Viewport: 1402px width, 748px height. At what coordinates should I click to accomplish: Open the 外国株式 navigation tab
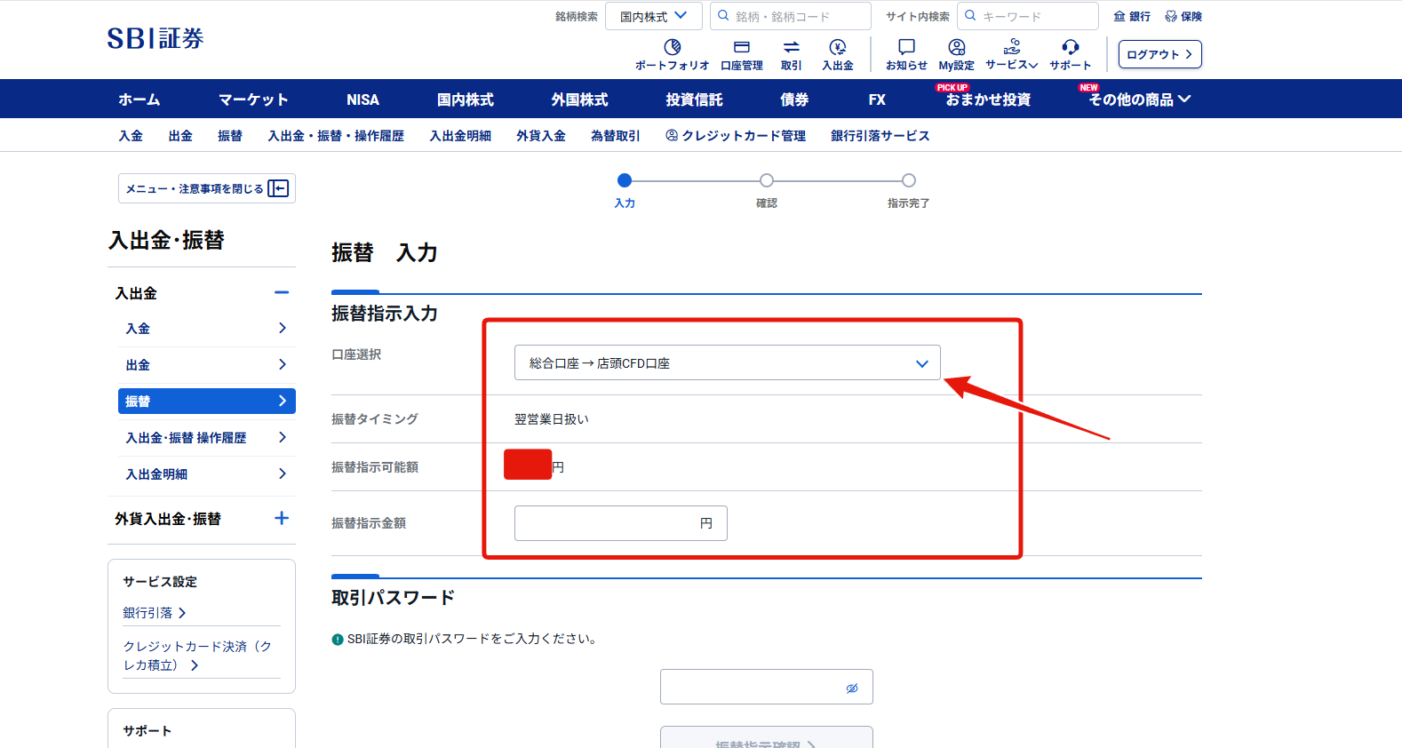[x=579, y=99]
